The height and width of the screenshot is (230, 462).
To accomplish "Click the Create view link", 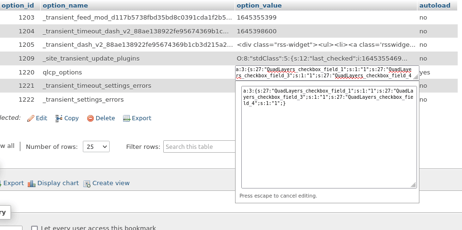I will point(111,183).
